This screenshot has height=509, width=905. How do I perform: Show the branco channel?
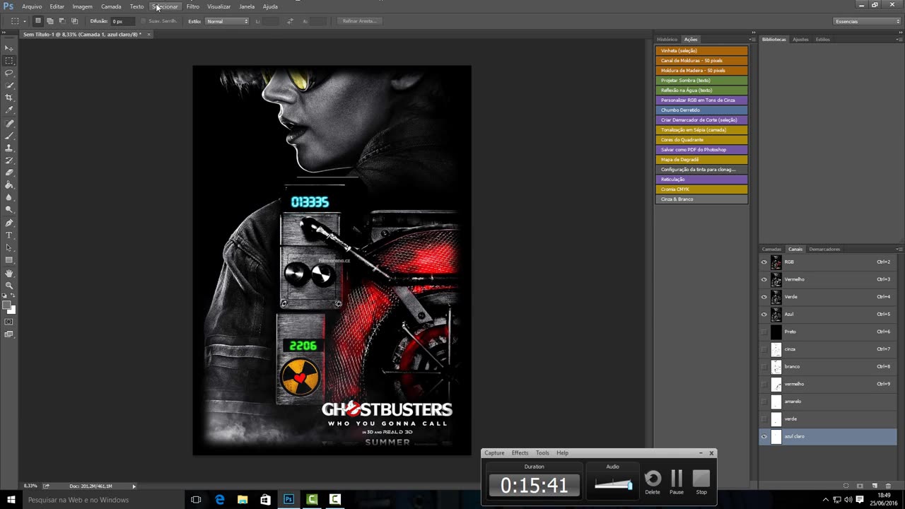[764, 367]
